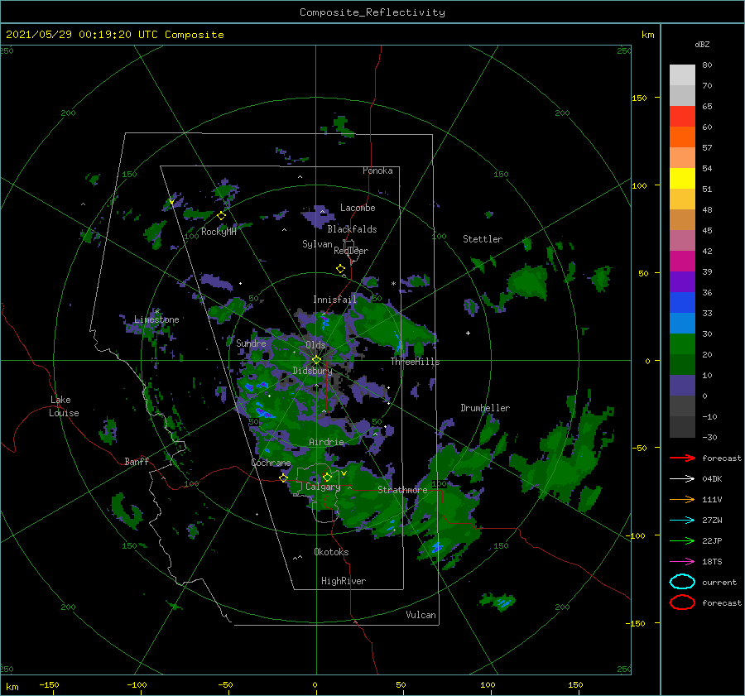Select the purple swatch on dBZ scale

[x=682, y=281]
